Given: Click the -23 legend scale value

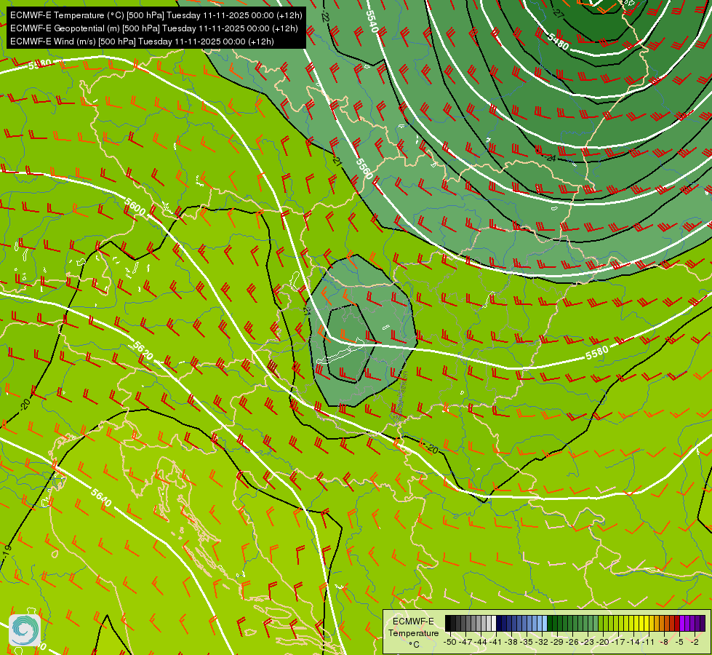Looking at the screenshot, I should (588, 642).
